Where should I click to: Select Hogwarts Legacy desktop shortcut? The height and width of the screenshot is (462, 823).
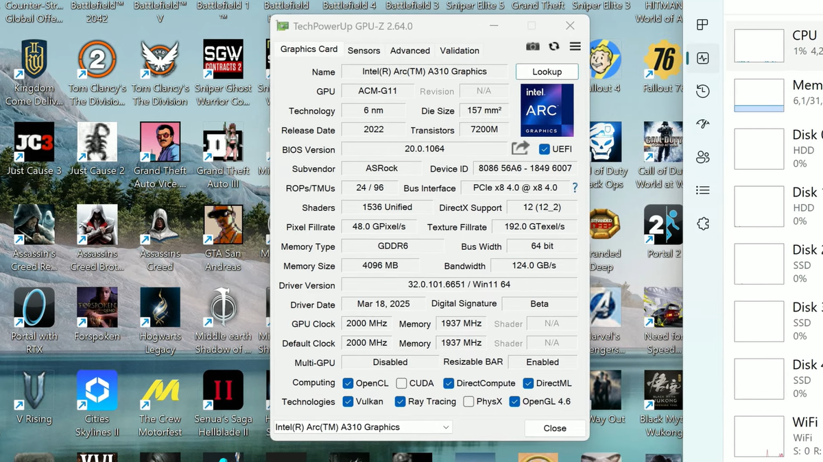click(160, 321)
